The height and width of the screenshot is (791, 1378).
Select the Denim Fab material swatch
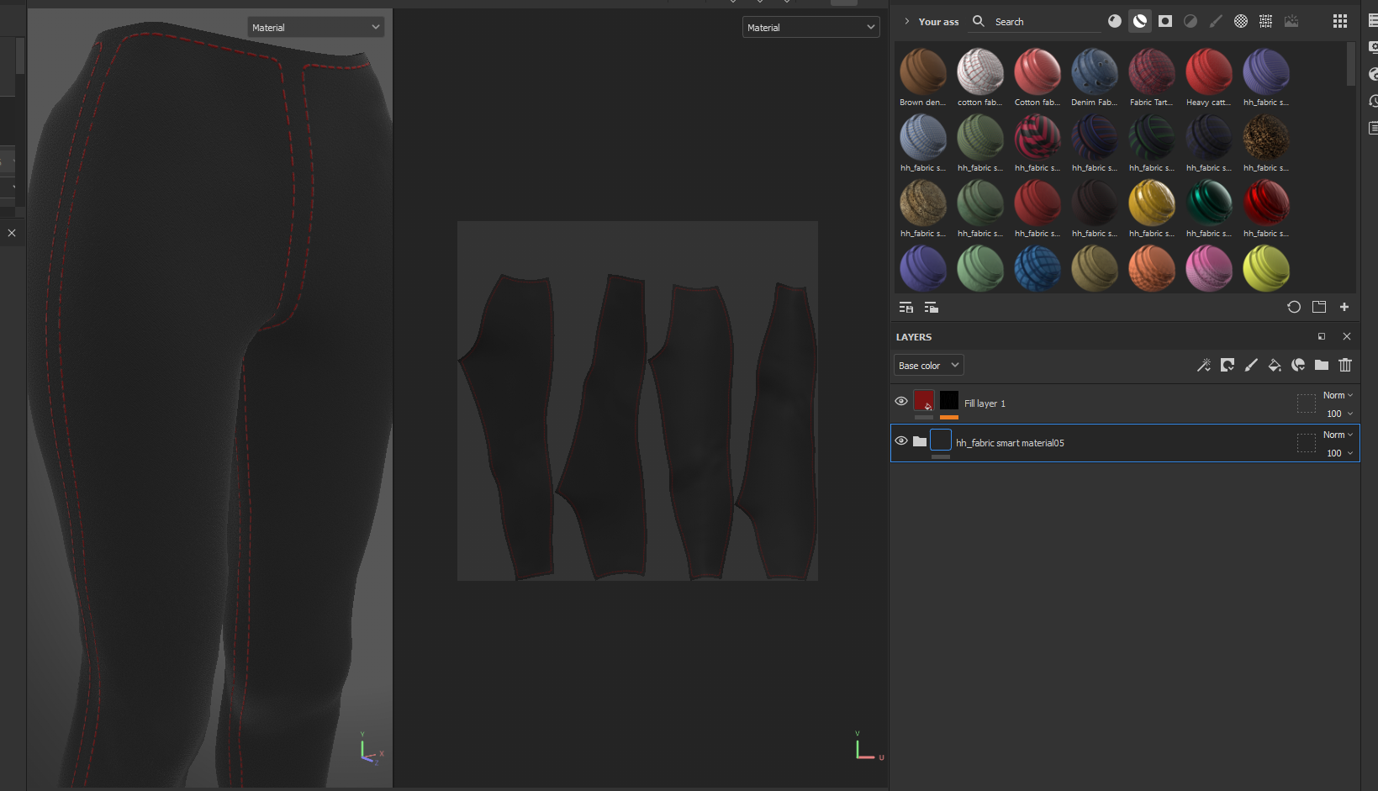[x=1095, y=74]
